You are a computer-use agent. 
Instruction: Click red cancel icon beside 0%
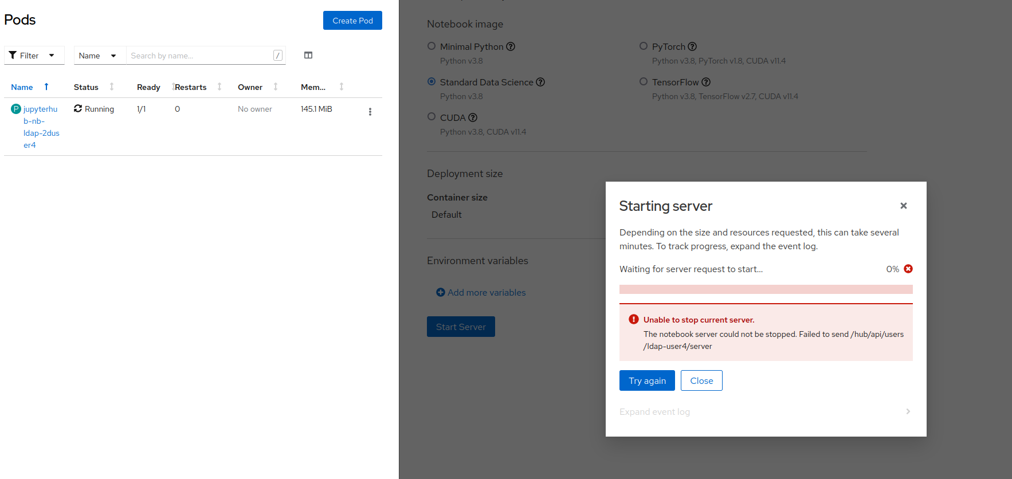908,269
